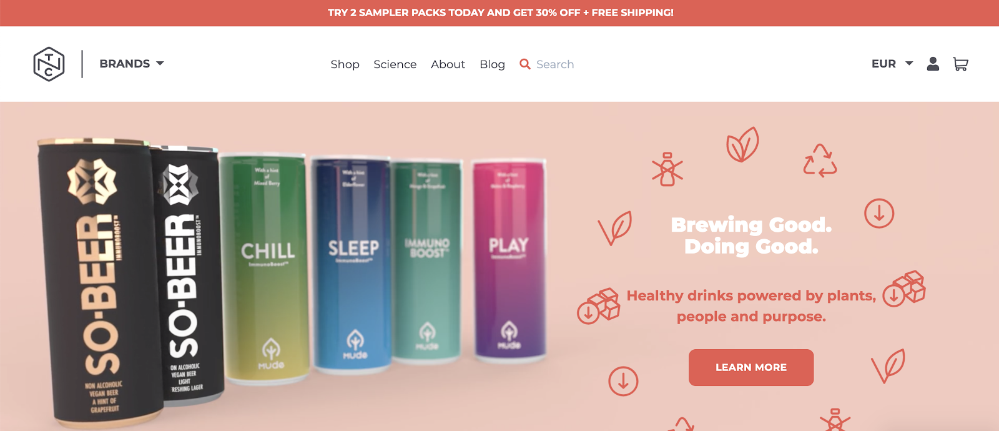Screen dimensions: 999x431
Task: Expand the BRANDS dropdown
Action: click(132, 64)
